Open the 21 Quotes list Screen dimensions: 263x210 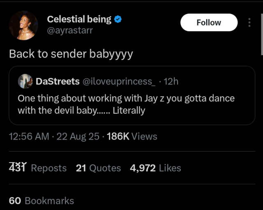coord(98,168)
